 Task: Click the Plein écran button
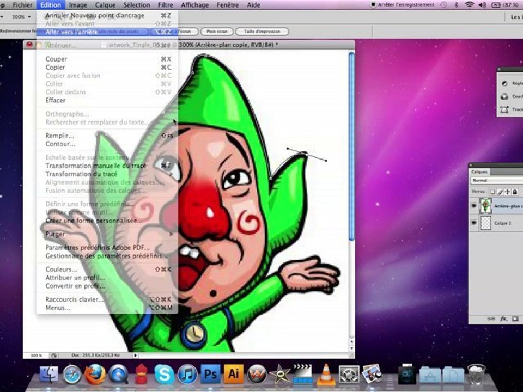click(x=216, y=32)
